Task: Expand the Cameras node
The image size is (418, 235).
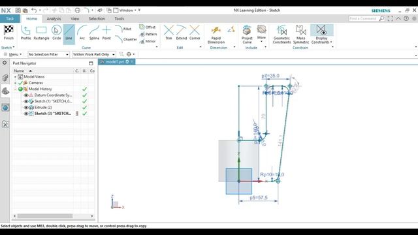Action: (15, 83)
